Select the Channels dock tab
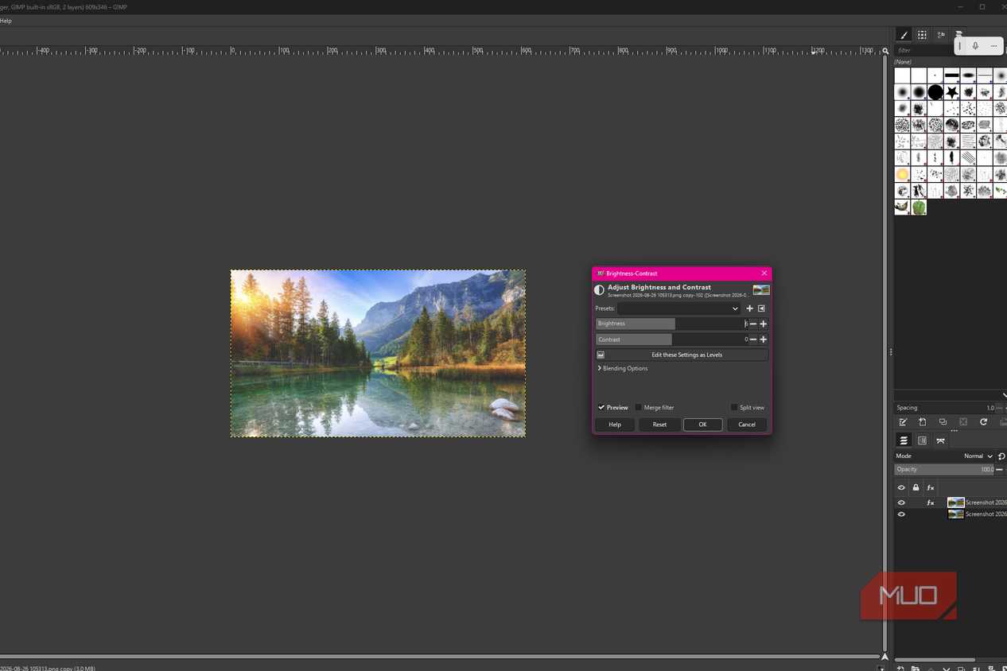This screenshot has width=1007, height=671. click(922, 440)
